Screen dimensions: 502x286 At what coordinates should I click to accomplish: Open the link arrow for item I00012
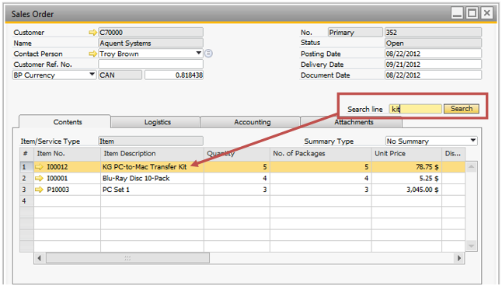pos(39,166)
